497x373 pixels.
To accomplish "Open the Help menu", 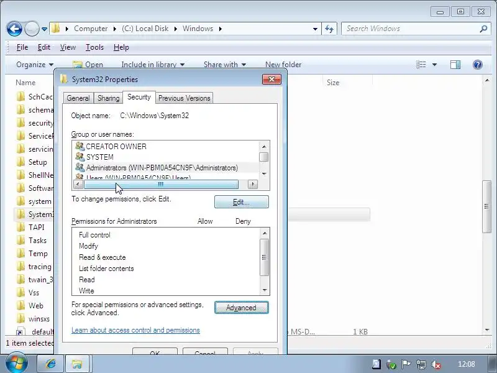I will click(x=121, y=47).
